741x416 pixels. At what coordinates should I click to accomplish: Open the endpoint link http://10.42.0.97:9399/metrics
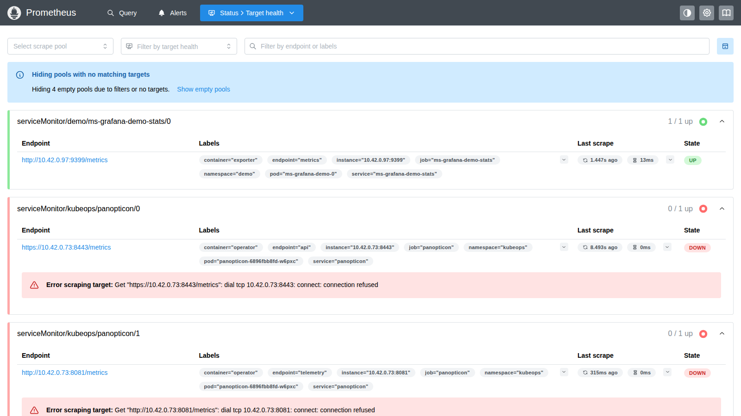(64, 160)
